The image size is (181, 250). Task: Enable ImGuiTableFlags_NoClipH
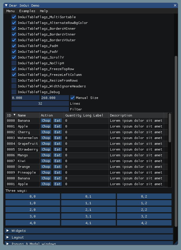pyautogui.click(x=14, y=63)
